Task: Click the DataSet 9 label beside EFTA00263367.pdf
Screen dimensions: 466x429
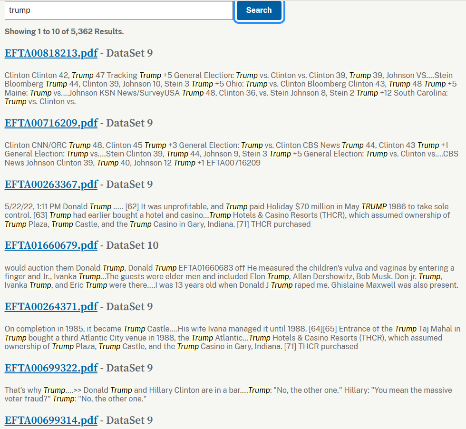Action: [129, 184]
